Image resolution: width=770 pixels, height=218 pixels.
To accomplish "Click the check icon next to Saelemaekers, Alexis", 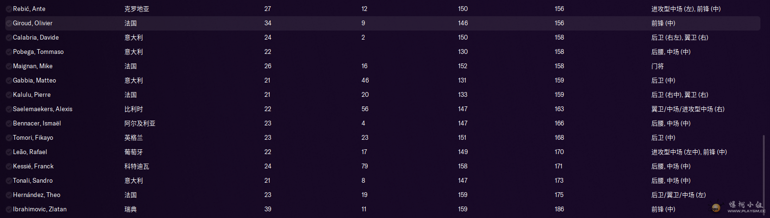I will pos(9,109).
